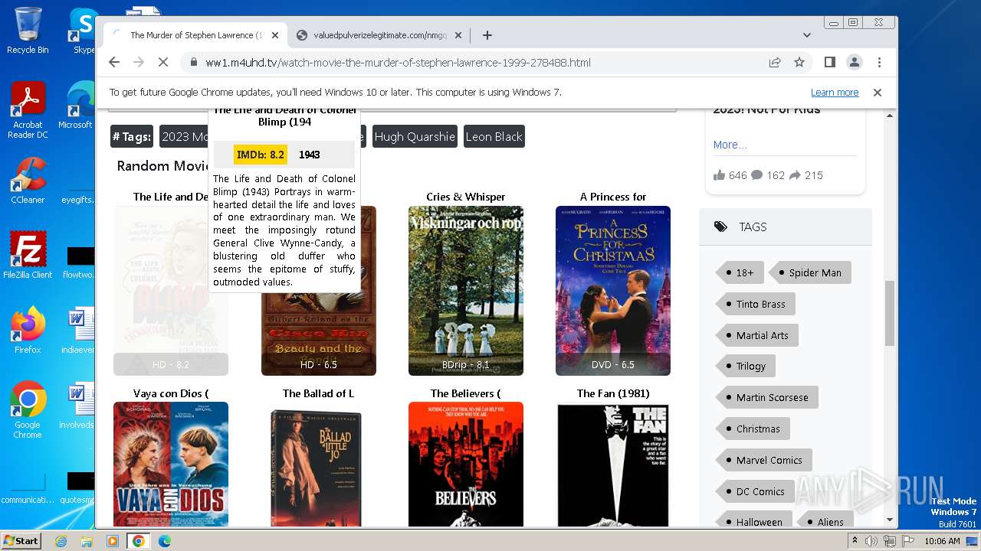The width and height of the screenshot is (981, 551).
Task: Open Acrobat Reader DC desktop icon
Action: pos(28,111)
